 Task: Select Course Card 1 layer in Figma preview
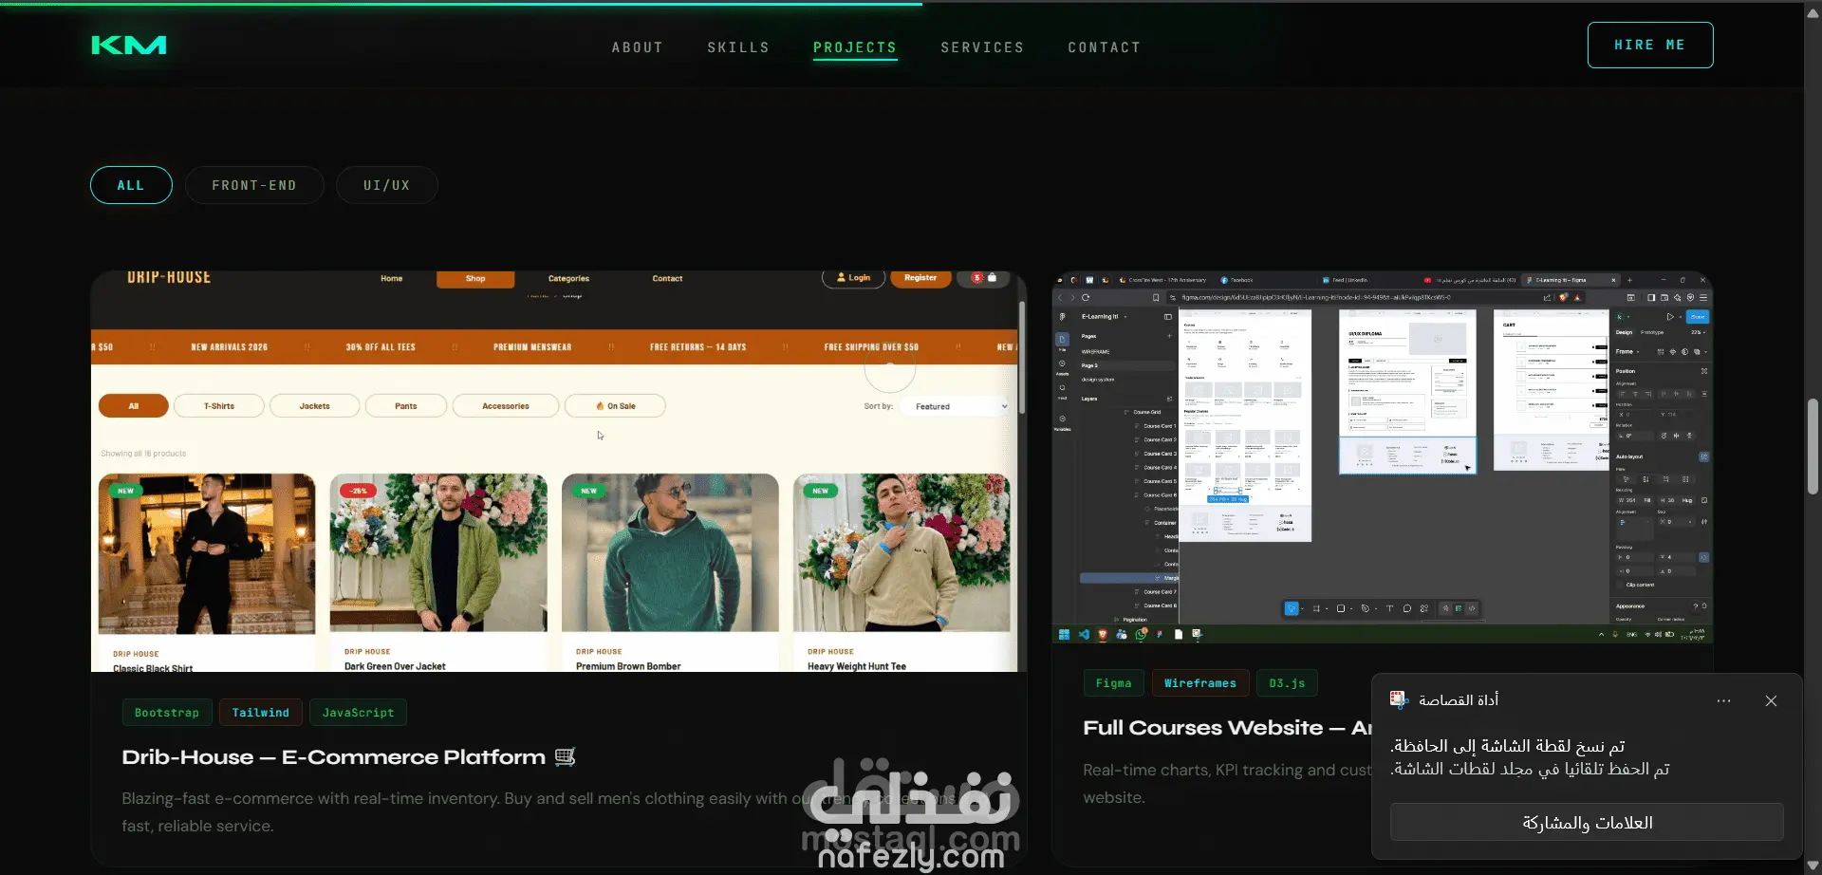1159,426
